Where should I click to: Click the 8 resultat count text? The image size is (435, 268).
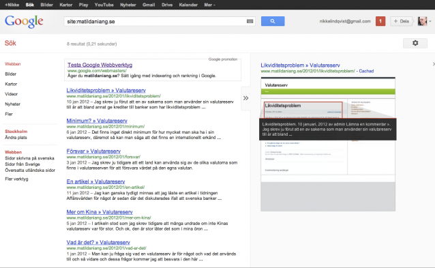click(91, 44)
